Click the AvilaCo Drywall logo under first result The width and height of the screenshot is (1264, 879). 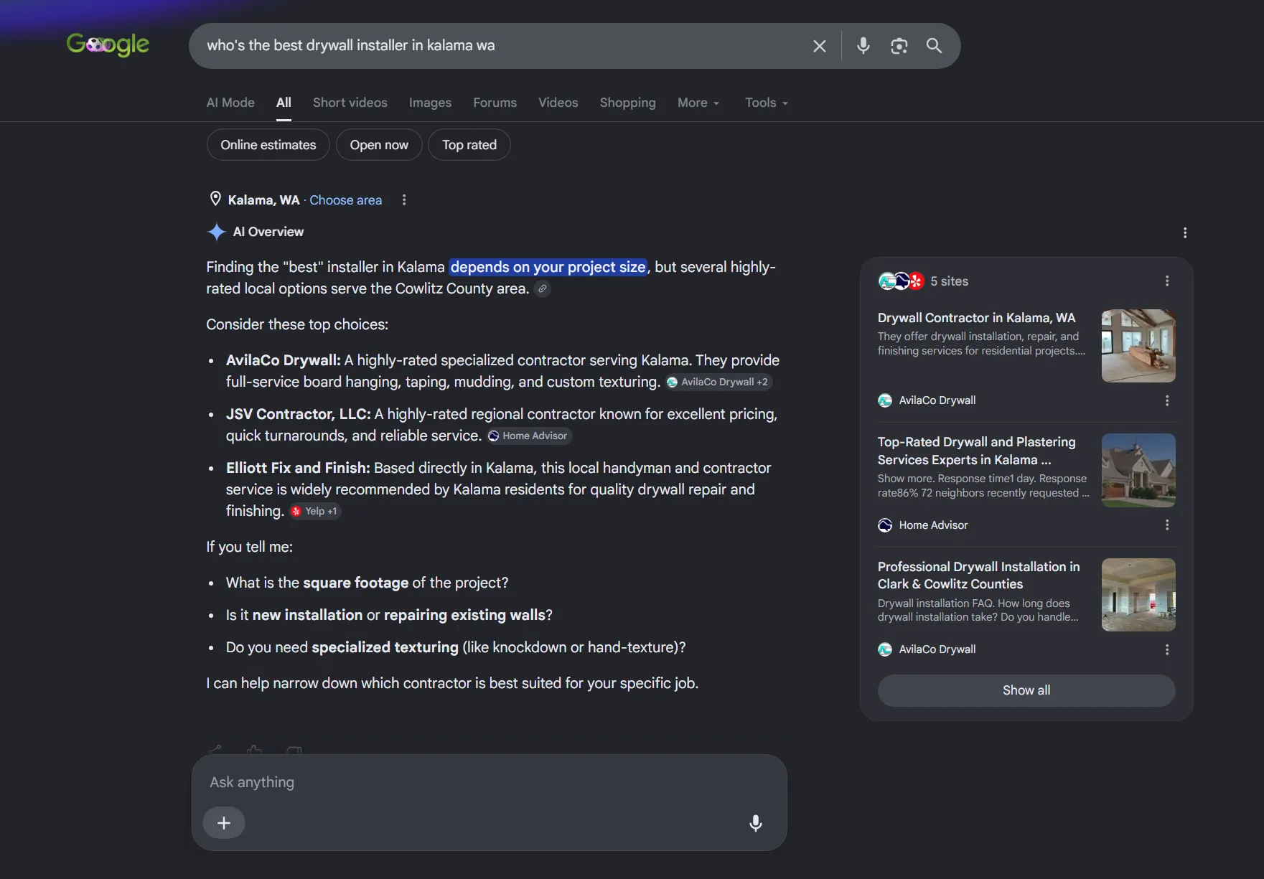(x=885, y=400)
